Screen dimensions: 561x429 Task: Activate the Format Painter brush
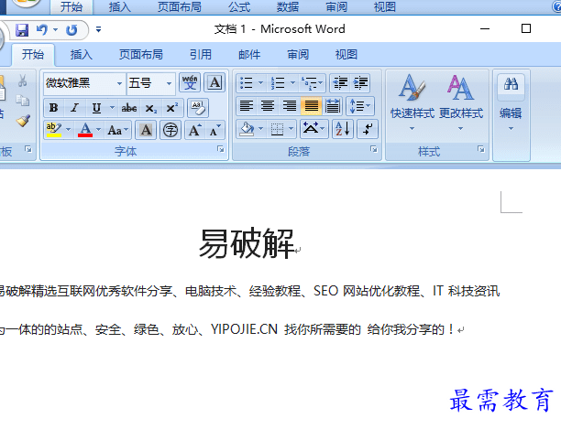coord(23,121)
